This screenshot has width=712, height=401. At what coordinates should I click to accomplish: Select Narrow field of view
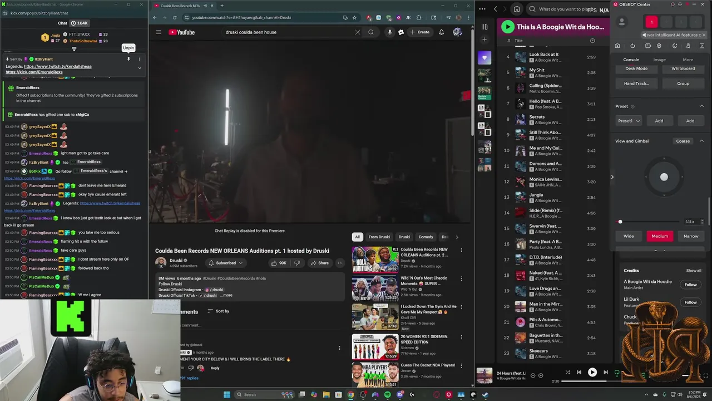pyautogui.click(x=691, y=236)
